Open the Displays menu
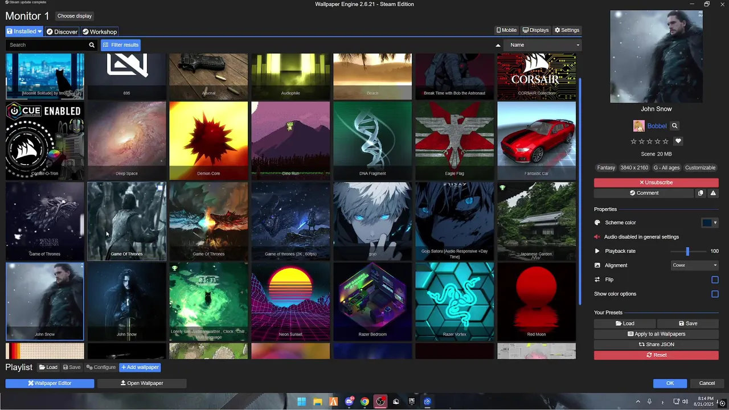 535,30
